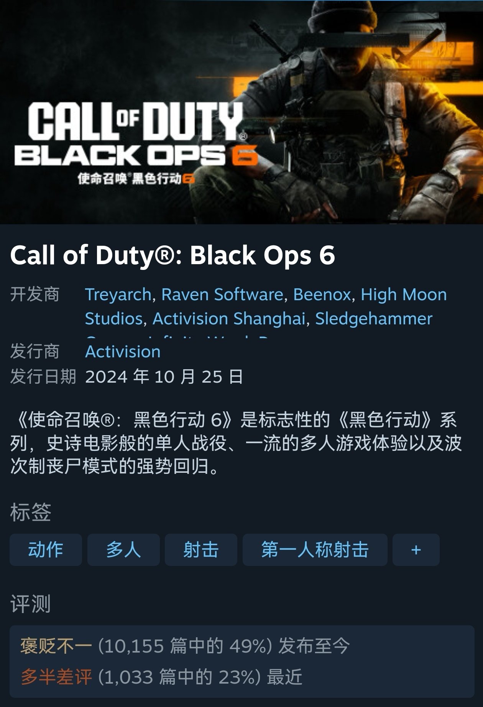The image size is (483, 707).
Task: Expand more tags with the plus button
Action: point(416,550)
